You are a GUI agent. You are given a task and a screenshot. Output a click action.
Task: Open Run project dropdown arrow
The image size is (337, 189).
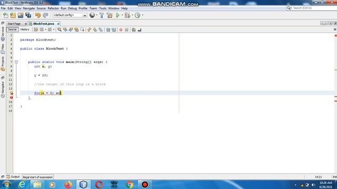[122, 15]
